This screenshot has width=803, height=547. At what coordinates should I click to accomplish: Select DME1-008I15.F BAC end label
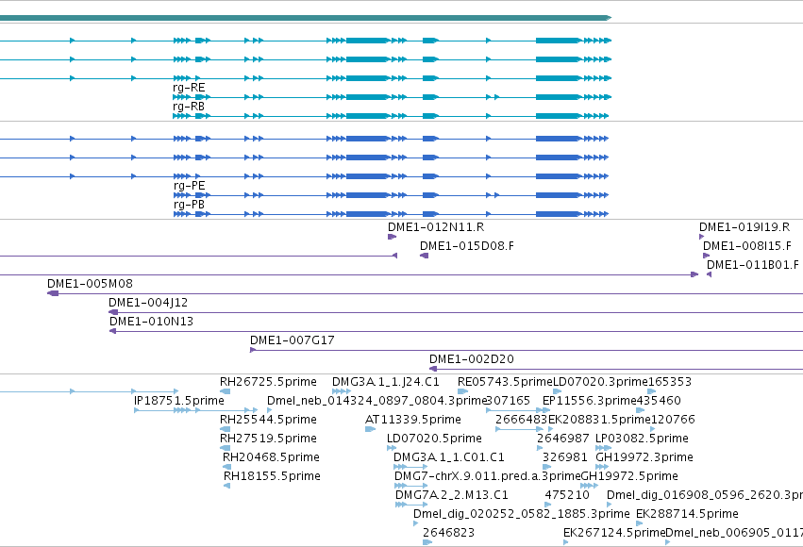point(747,246)
